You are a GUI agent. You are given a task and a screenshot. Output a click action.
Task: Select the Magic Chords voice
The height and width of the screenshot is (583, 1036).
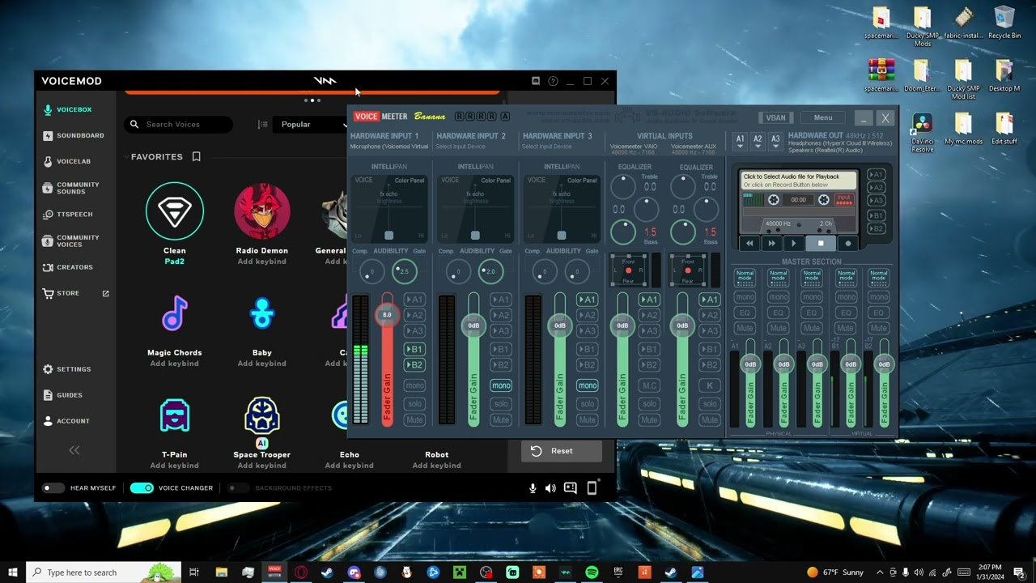pos(175,314)
